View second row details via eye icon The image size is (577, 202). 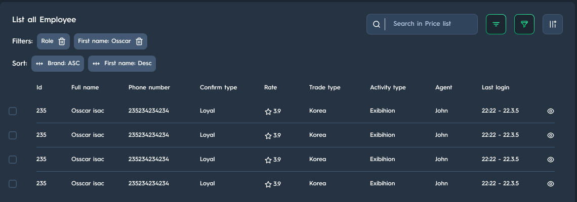tap(551, 135)
